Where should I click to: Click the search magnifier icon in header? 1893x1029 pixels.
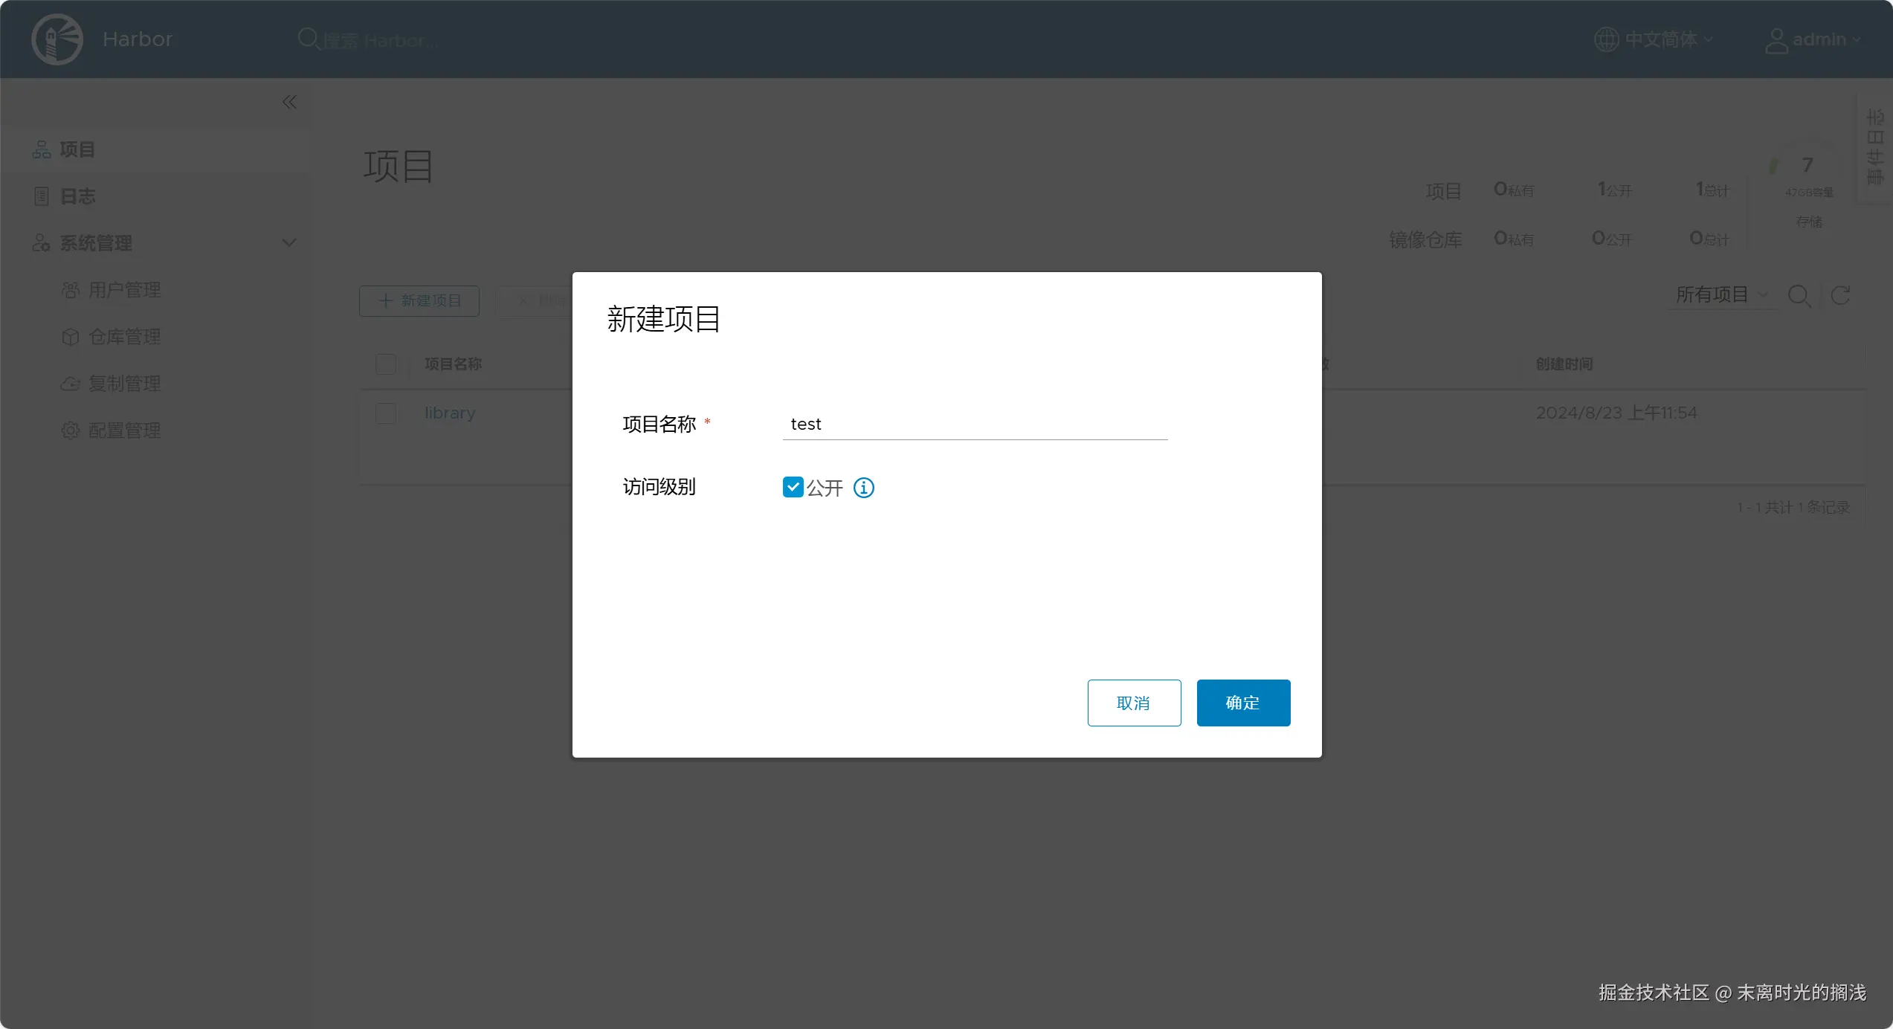(x=308, y=38)
